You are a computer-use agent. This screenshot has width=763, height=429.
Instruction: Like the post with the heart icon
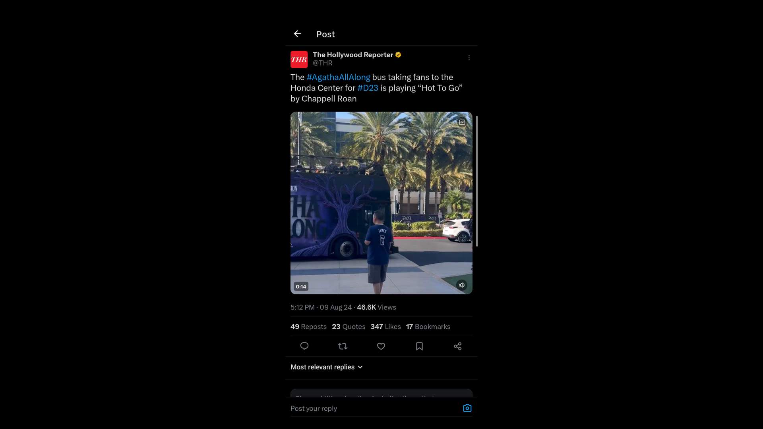pyautogui.click(x=381, y=346)
